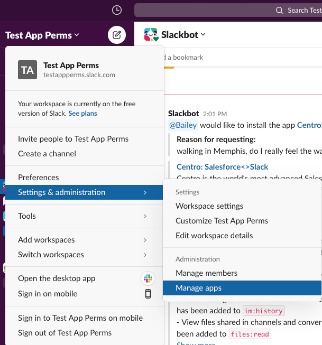Expand the Add workspaces submenu chevron
This screenshot has width=322, height=345.
click(145, 240)
